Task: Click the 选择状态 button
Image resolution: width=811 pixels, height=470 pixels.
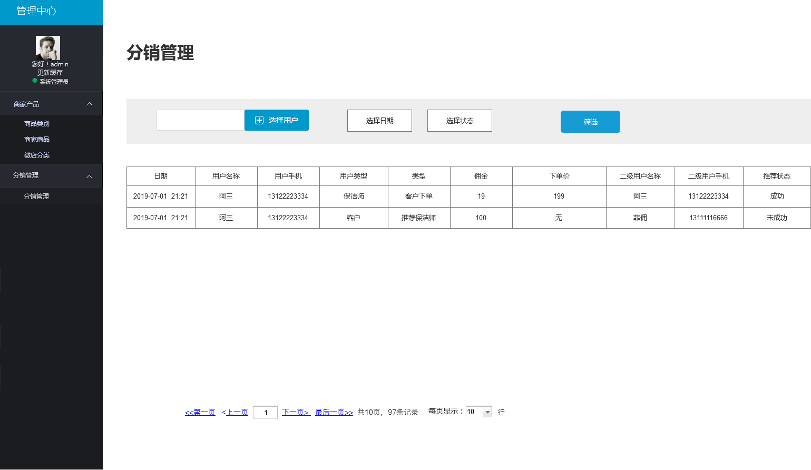Action: coord(460,121)
